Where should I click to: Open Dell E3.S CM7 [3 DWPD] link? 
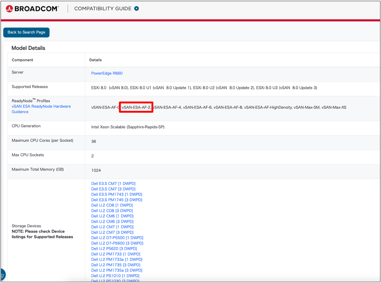[113, 189]
